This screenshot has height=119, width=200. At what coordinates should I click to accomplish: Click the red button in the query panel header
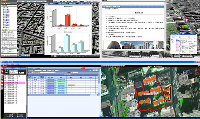pos(83,68)
